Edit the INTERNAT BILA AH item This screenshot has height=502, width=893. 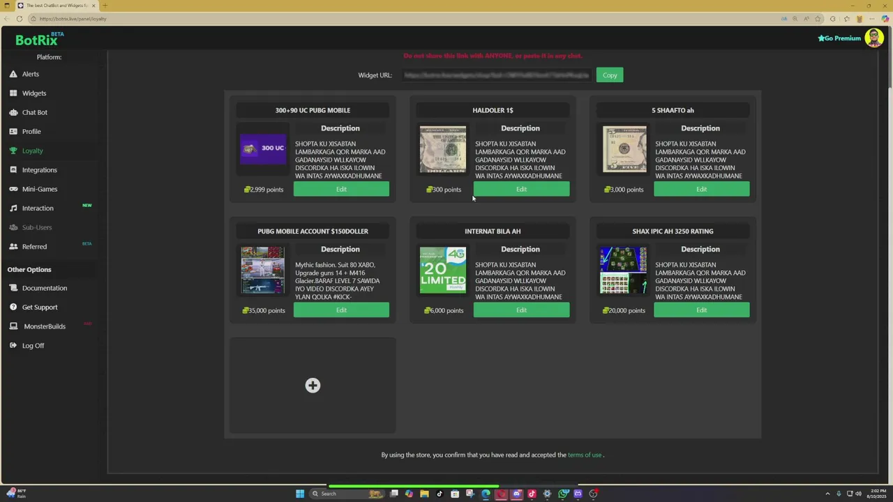(521, 310)
